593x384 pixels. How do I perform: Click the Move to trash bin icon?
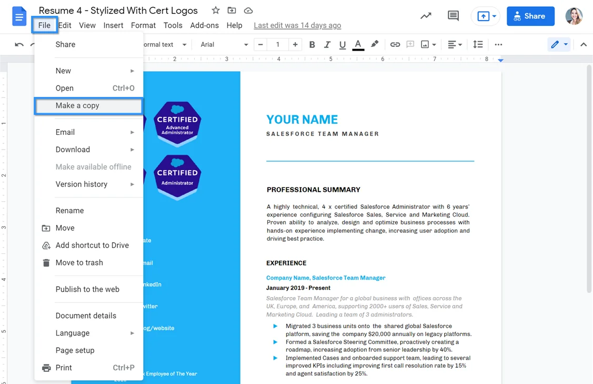pyautogui.click(x=46, y=263)
